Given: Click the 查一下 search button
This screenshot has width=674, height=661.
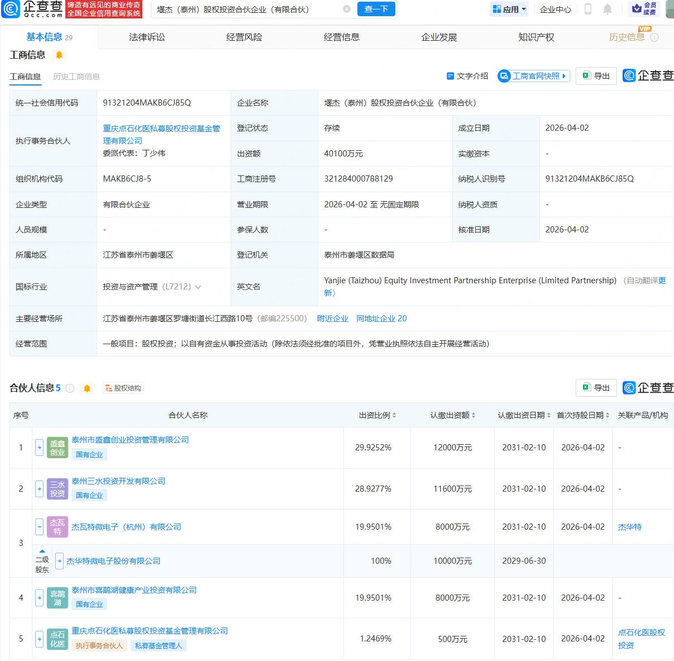Looking at the screenshot, I should click(x=376, y=9).
